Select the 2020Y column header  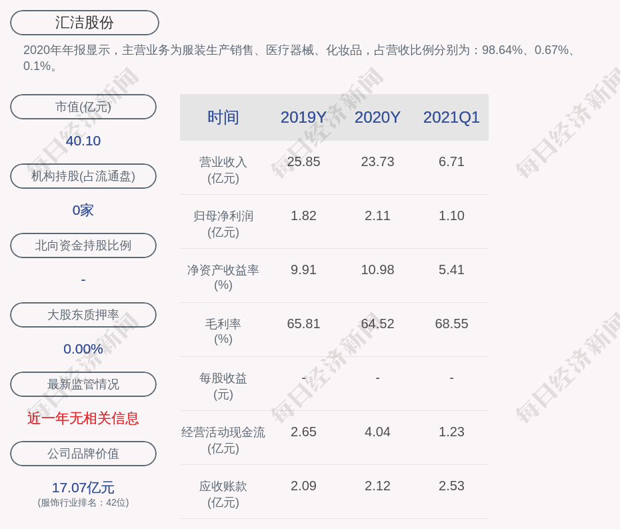[x=377, y=117]
